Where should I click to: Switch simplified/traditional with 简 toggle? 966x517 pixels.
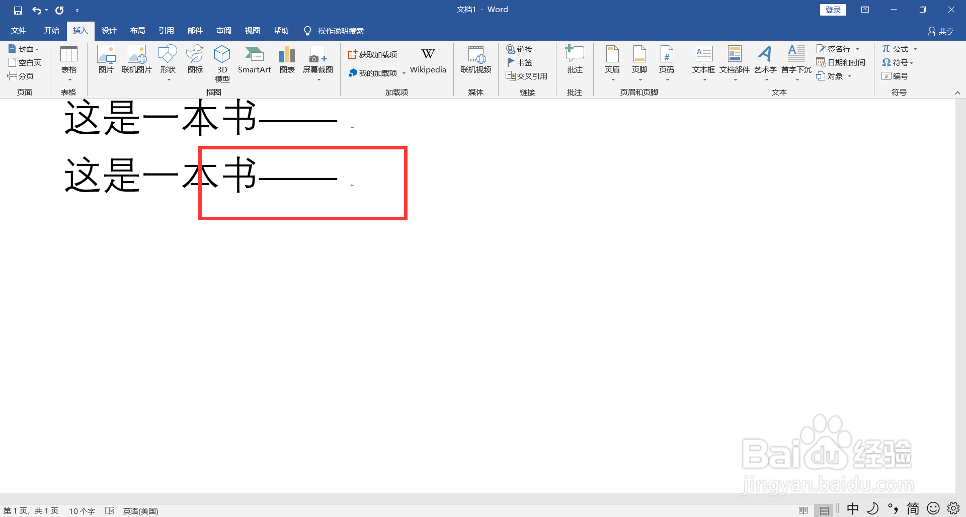click(912, 508)
